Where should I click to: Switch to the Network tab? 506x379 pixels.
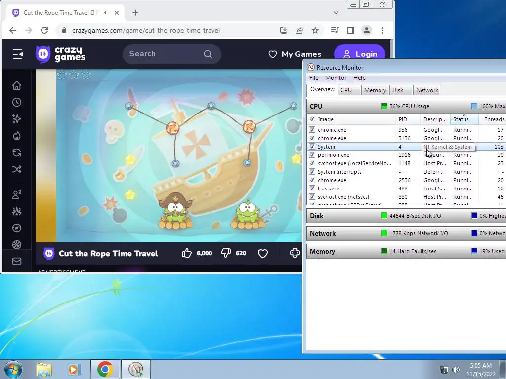coord(427,90)
